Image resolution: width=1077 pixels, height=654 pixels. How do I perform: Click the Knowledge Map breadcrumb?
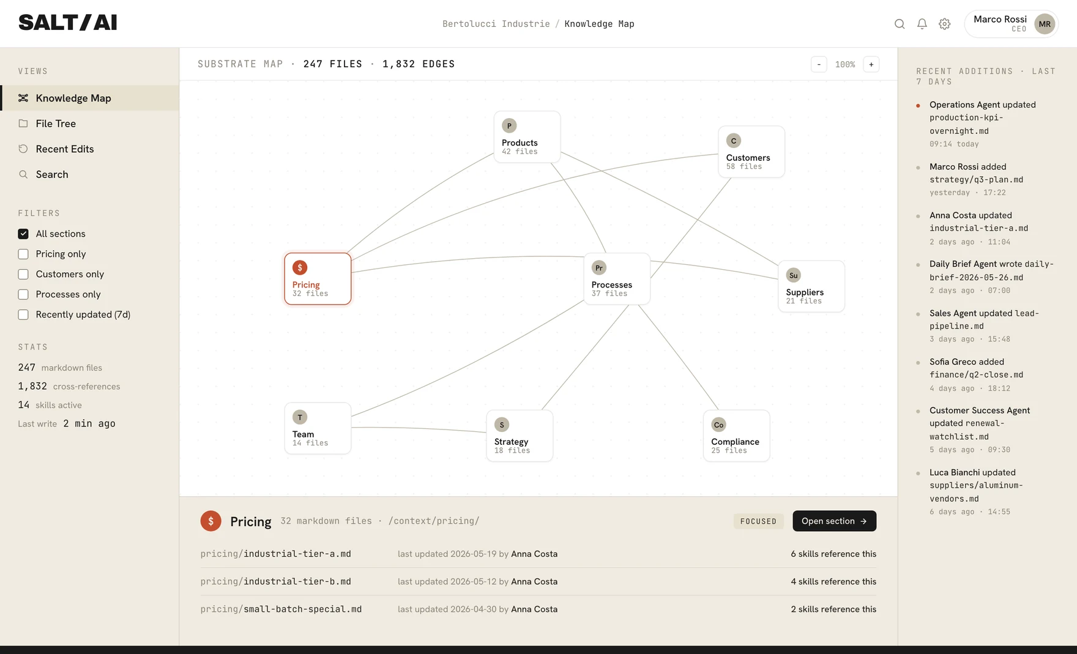599,24
